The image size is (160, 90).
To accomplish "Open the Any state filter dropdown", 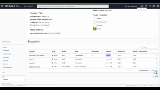I will coord(13,79).
